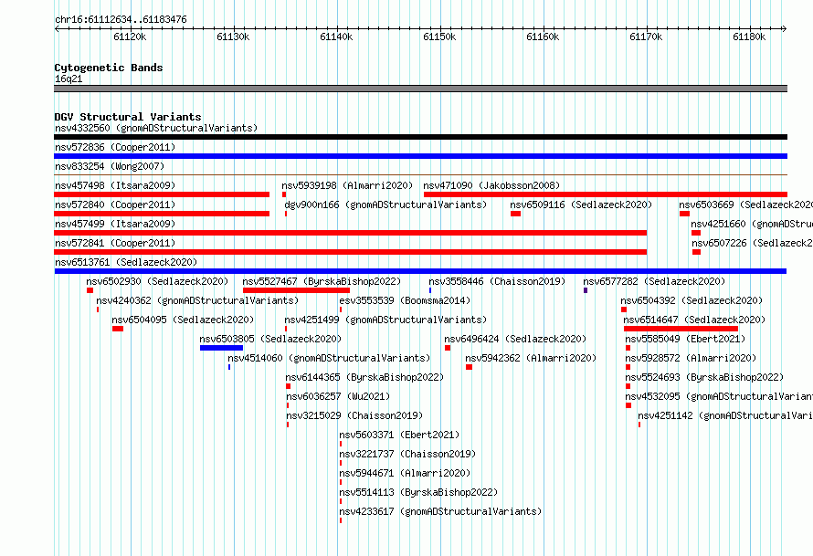Open nsv471090 (Jakobsson2008) variant
This screenshot has height=556, width=813.
[491, 185]
